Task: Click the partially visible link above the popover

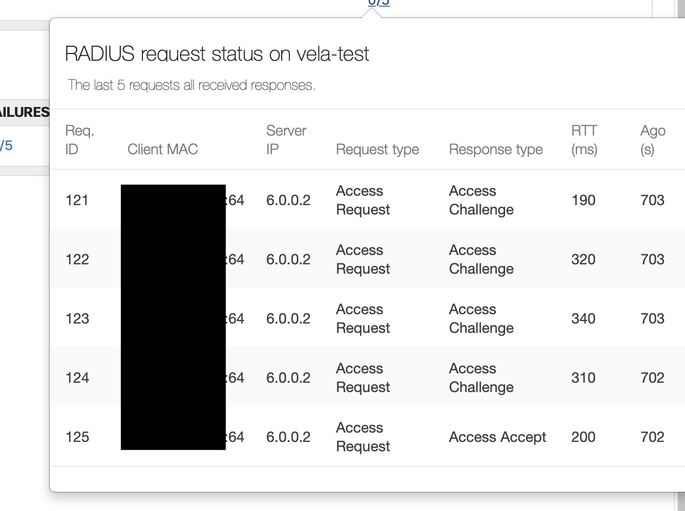Action: [378, 3]
